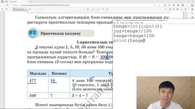Open the Help menu in IDLE
Image resolution: width=195 pixels, height=109 pixels.
coord(142,23)
